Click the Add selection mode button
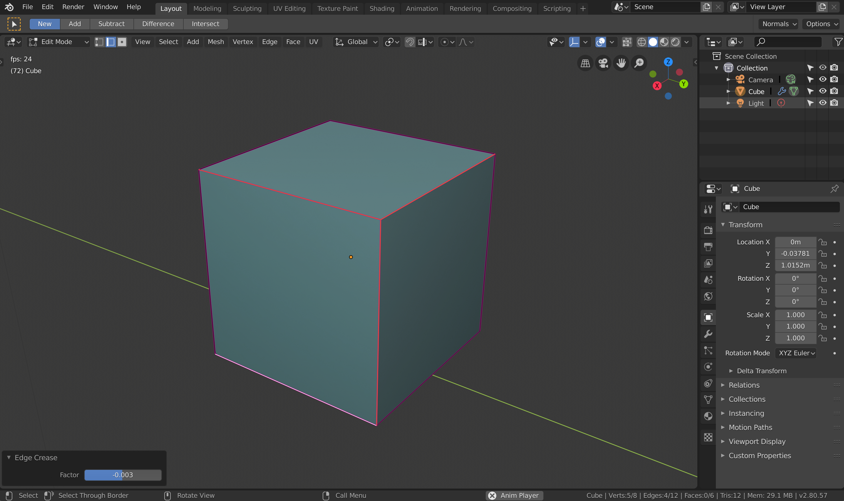 pos(75,24)
